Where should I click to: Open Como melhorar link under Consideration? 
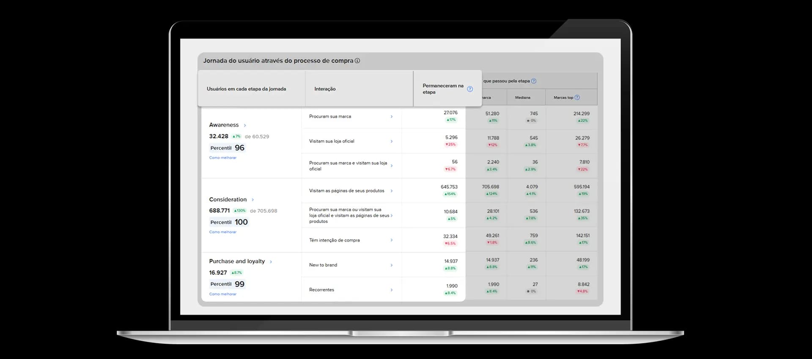tap(223, 232)
